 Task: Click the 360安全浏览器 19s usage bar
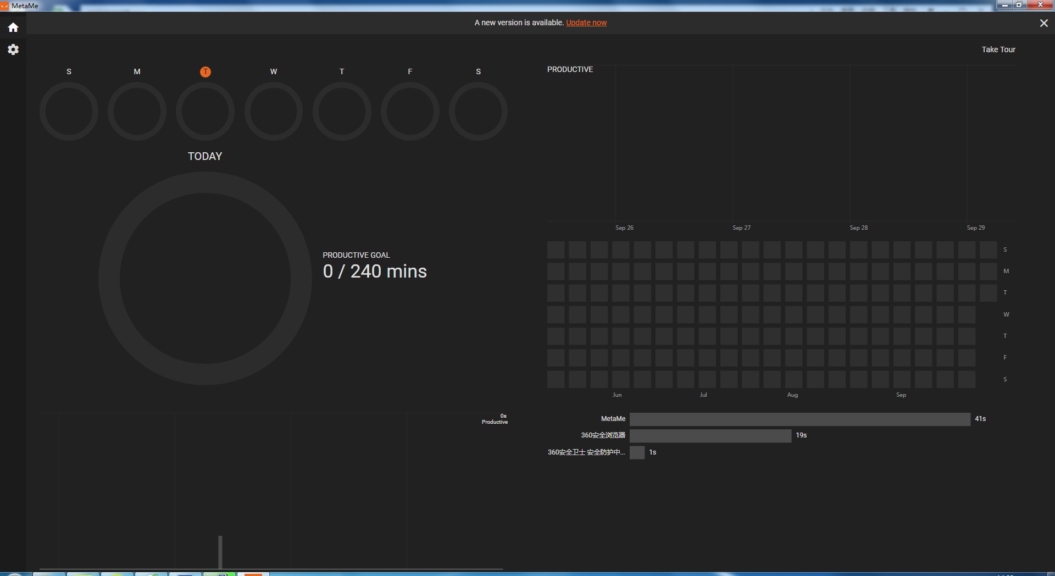[x=710, y=436]
